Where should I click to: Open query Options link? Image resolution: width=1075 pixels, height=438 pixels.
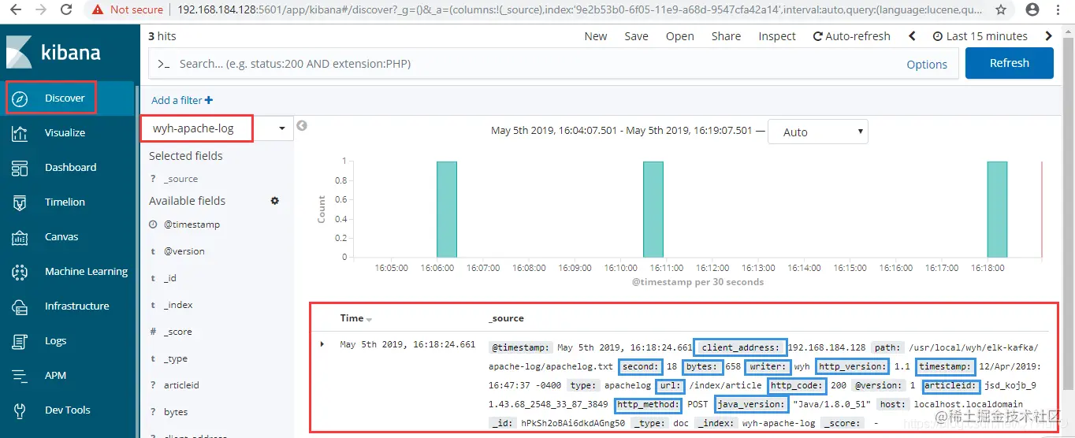[927, 65]
